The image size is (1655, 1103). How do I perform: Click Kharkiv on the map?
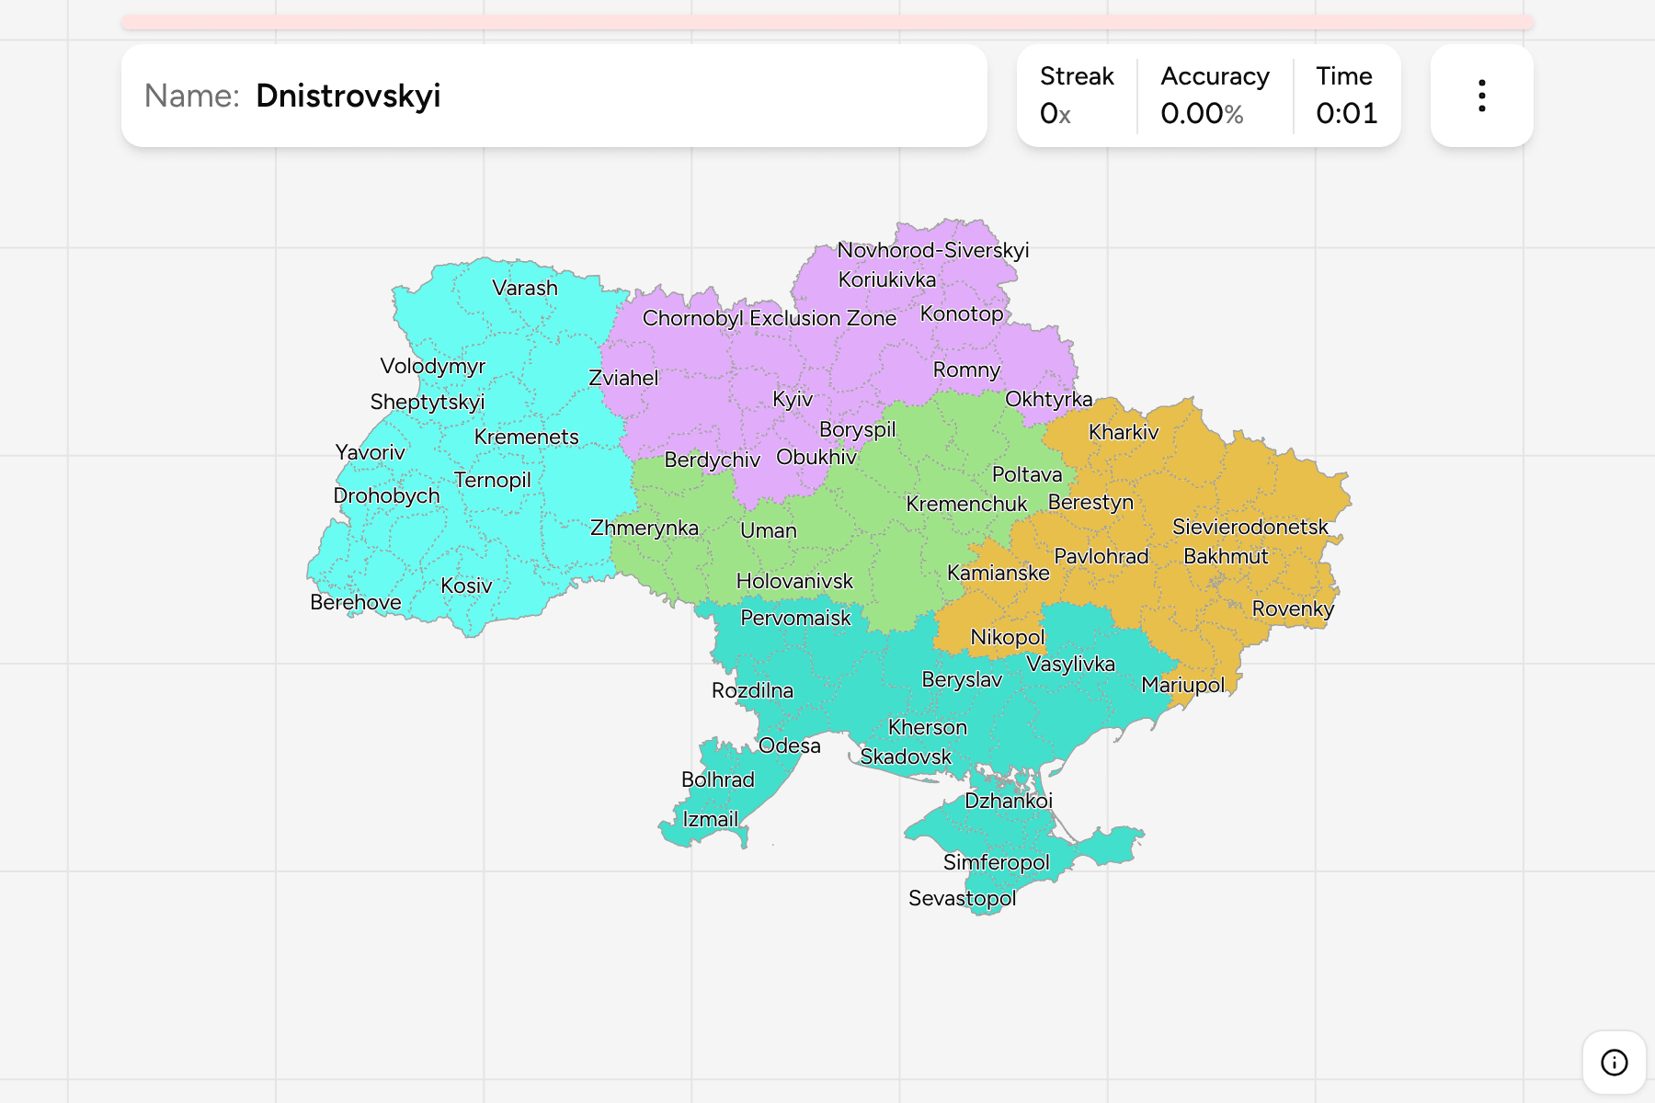[x=1124, y=432]
